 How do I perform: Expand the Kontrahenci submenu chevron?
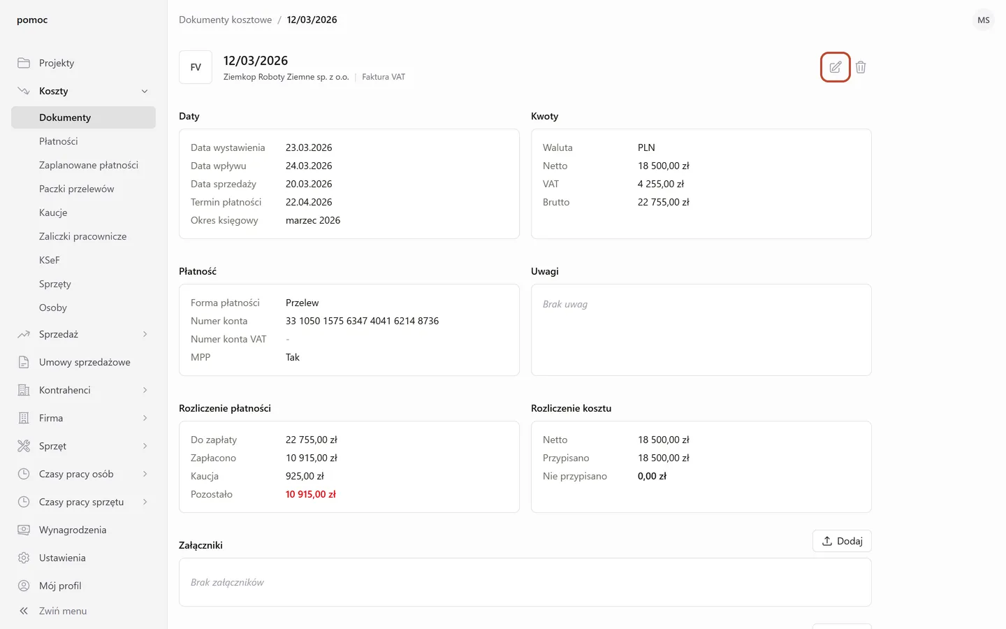point(145,390)
